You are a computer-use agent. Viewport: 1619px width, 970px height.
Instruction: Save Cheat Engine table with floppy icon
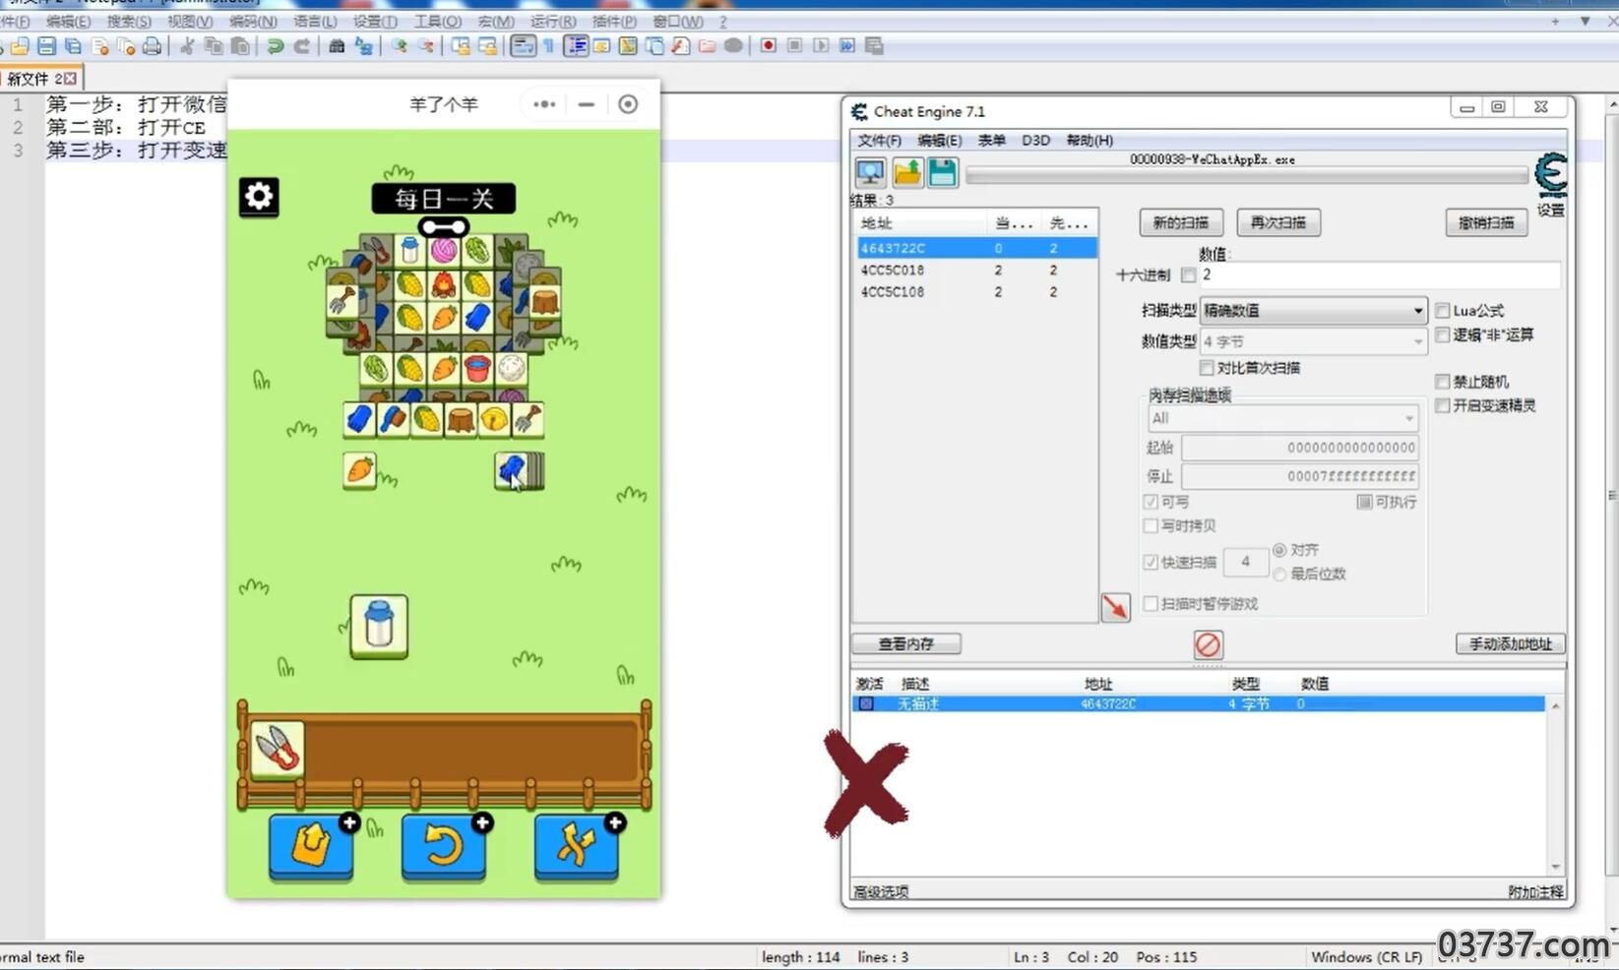pyautogui.click(x=942, y=173)
